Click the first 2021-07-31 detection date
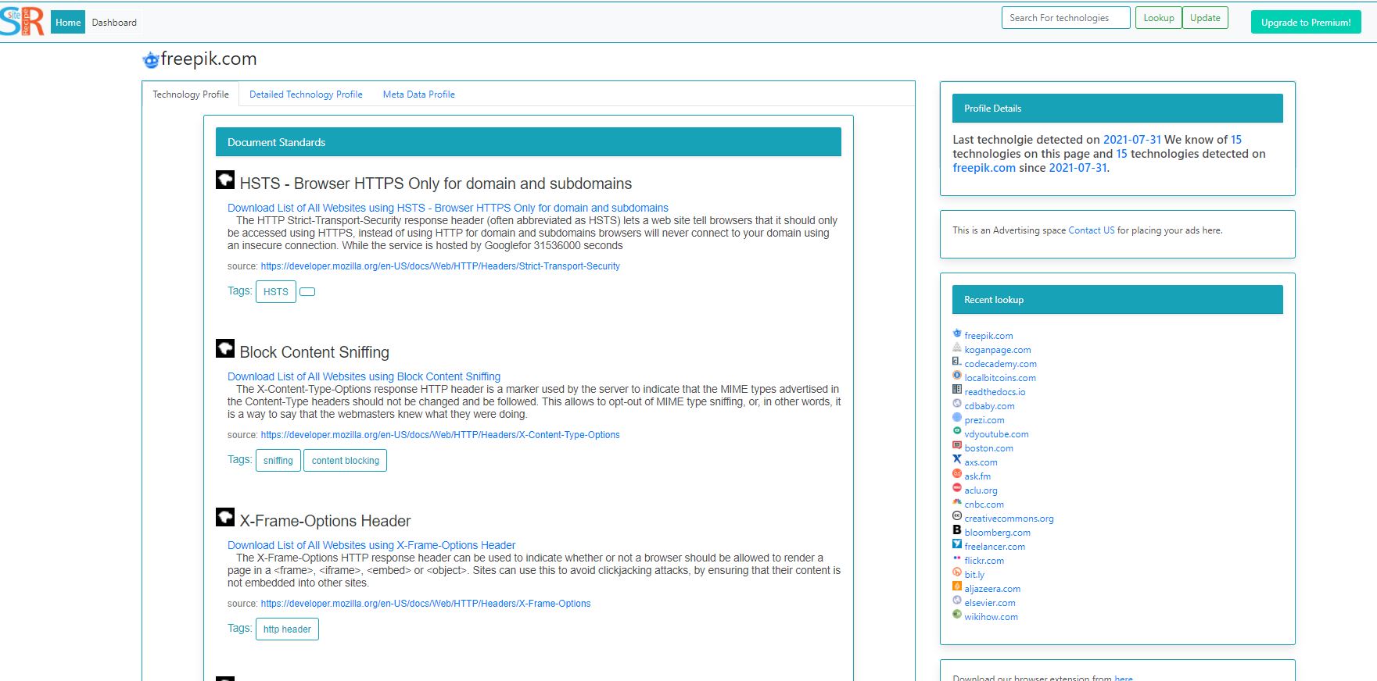The image size is (1377, 681). [x=1132, y=140]
